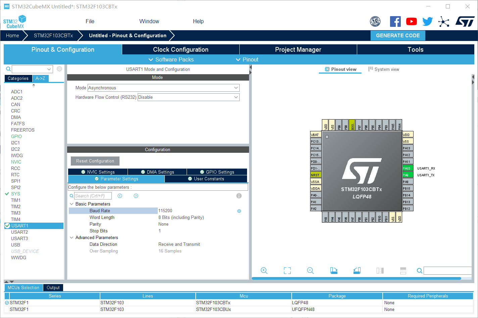The width and height of the screenshot is (478, 318).
Task: Switch to the Tools tab
Action: pyautogui.click(x=416, y=49)
